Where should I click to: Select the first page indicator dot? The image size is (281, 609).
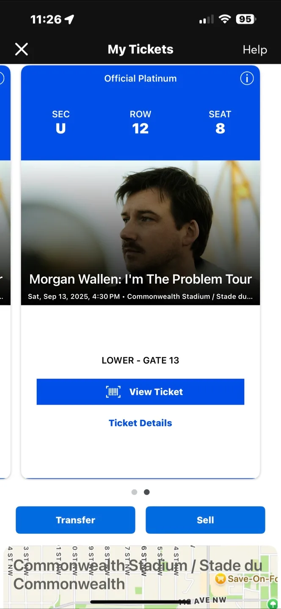pyautogui.click(x=135, y=492)
